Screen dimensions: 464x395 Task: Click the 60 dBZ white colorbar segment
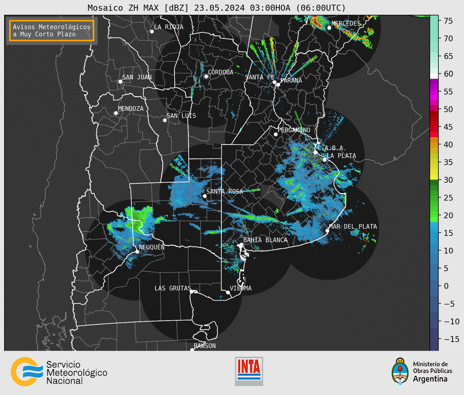point(434,76)
